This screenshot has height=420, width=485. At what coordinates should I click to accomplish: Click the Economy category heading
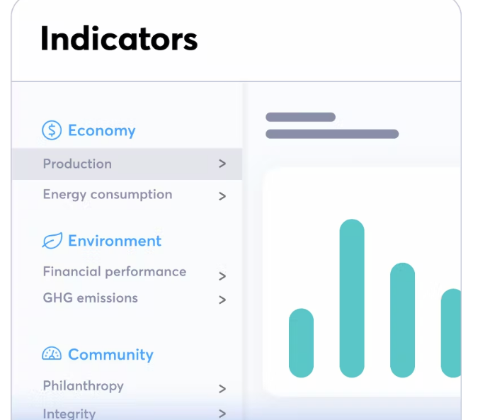[102, 130]
